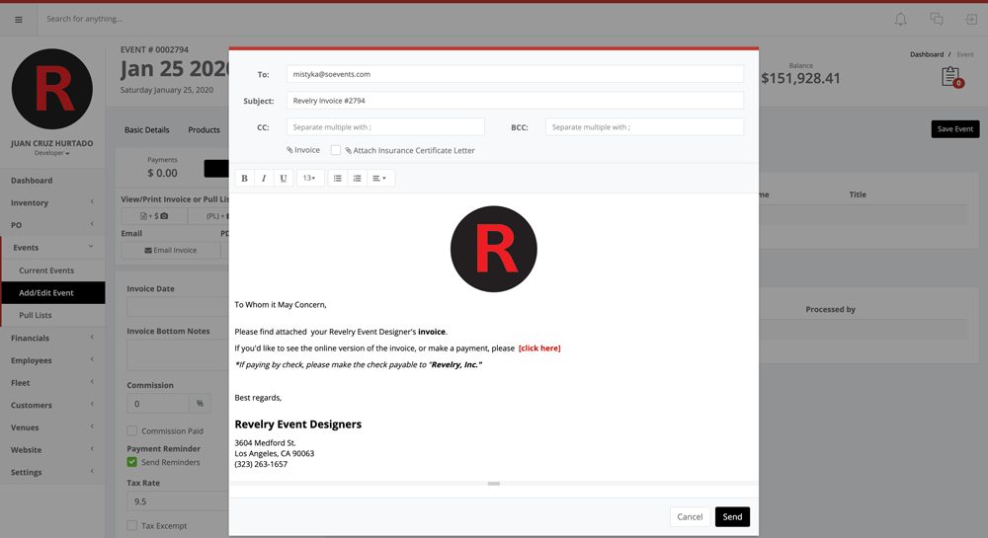Click into the CC email field
Screen dimensions: 988x538
[x=385, y=126]
